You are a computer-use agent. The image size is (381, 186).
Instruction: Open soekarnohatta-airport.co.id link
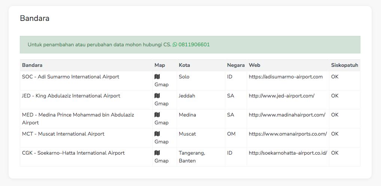288,153
